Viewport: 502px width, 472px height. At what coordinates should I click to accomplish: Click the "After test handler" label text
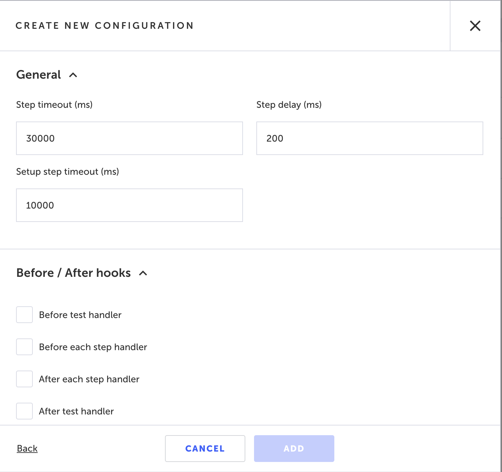point(76,411)
